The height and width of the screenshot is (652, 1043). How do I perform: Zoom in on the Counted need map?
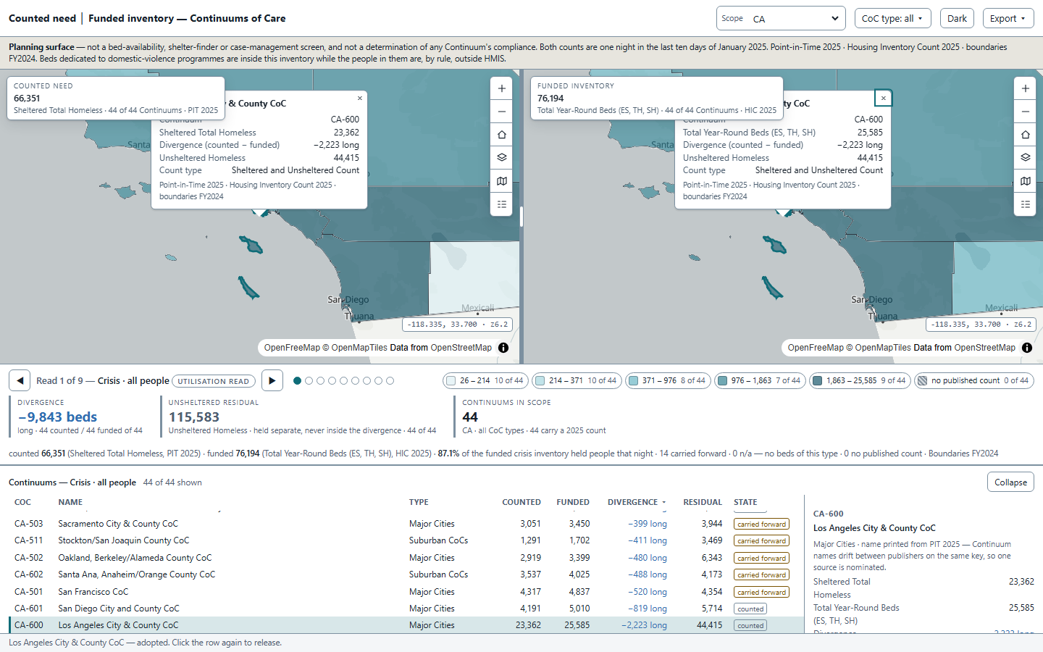pos(502,88)
